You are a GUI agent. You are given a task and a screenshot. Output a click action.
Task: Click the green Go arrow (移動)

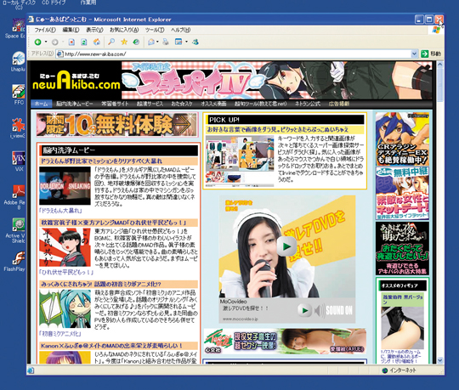pyautogui.click(x=424, y=54)
